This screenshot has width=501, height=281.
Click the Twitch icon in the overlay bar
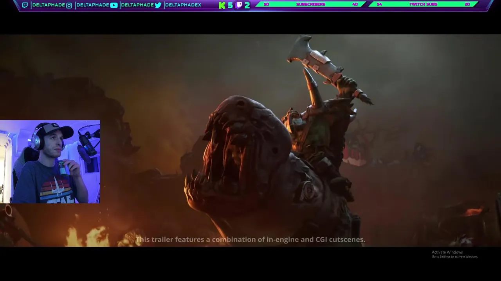tap(25, 5)
